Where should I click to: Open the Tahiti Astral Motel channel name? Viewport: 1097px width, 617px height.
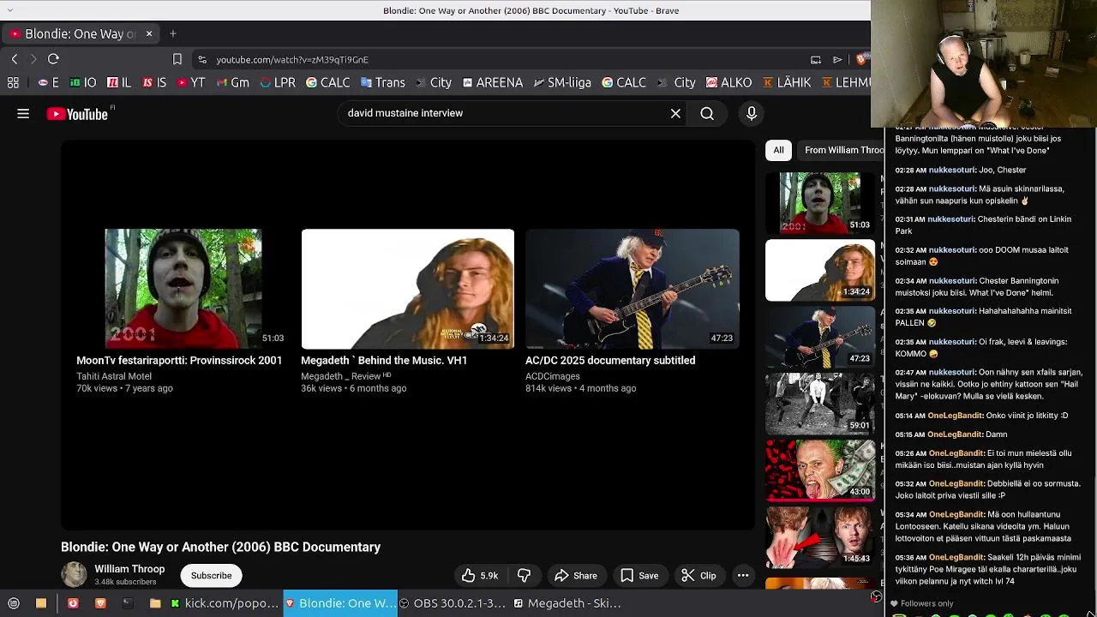coord(114,376)
